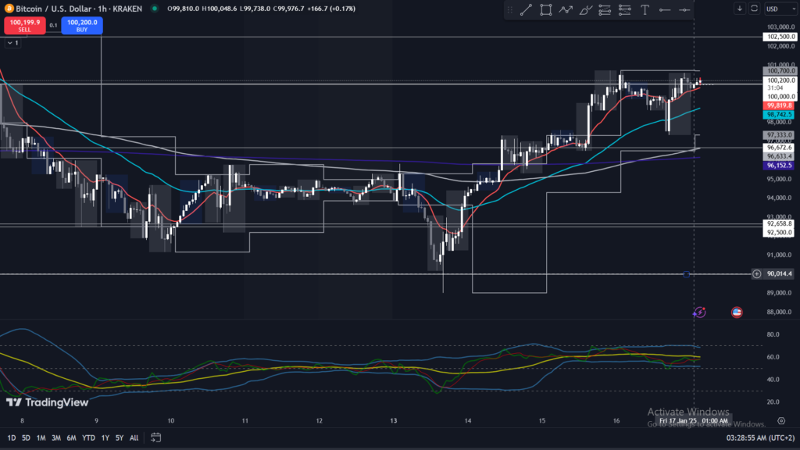This screenshot has height=450, width=800.
Task: Choose the path arrow drawing tool
Action: [x=565, y=9]
